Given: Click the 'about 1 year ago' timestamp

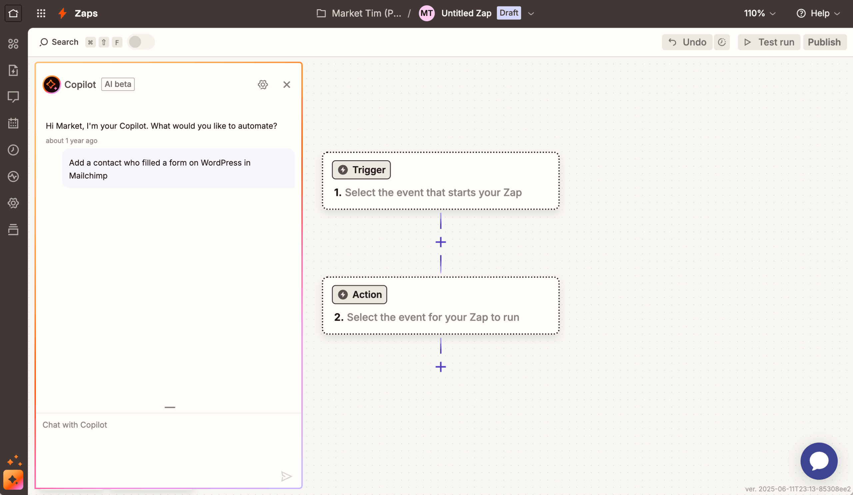Looking at the screenshot, I should pyautogui.click(x=71, y=141).
